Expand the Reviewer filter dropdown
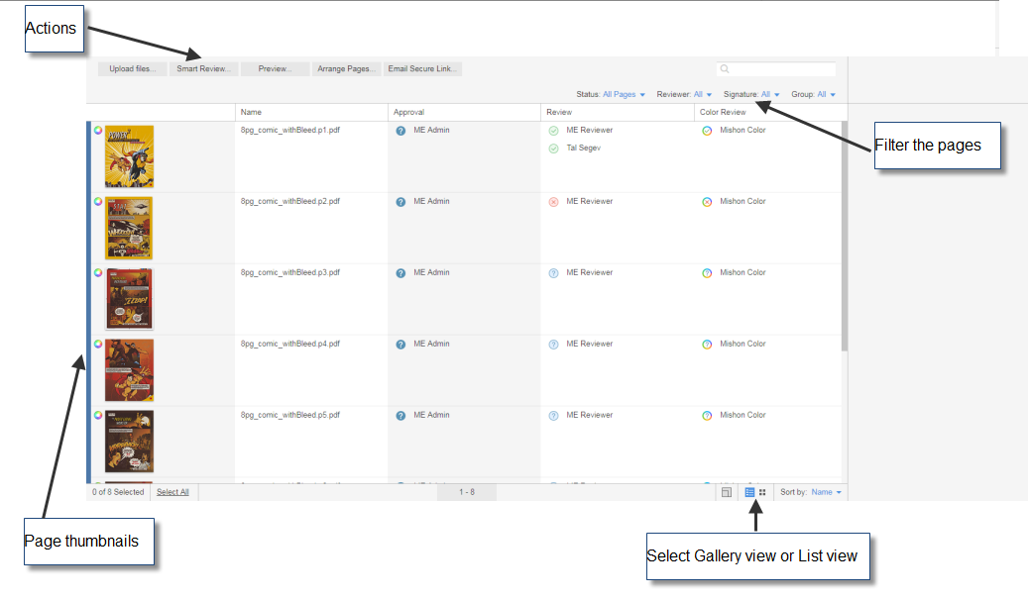 (x=702, y=95)
